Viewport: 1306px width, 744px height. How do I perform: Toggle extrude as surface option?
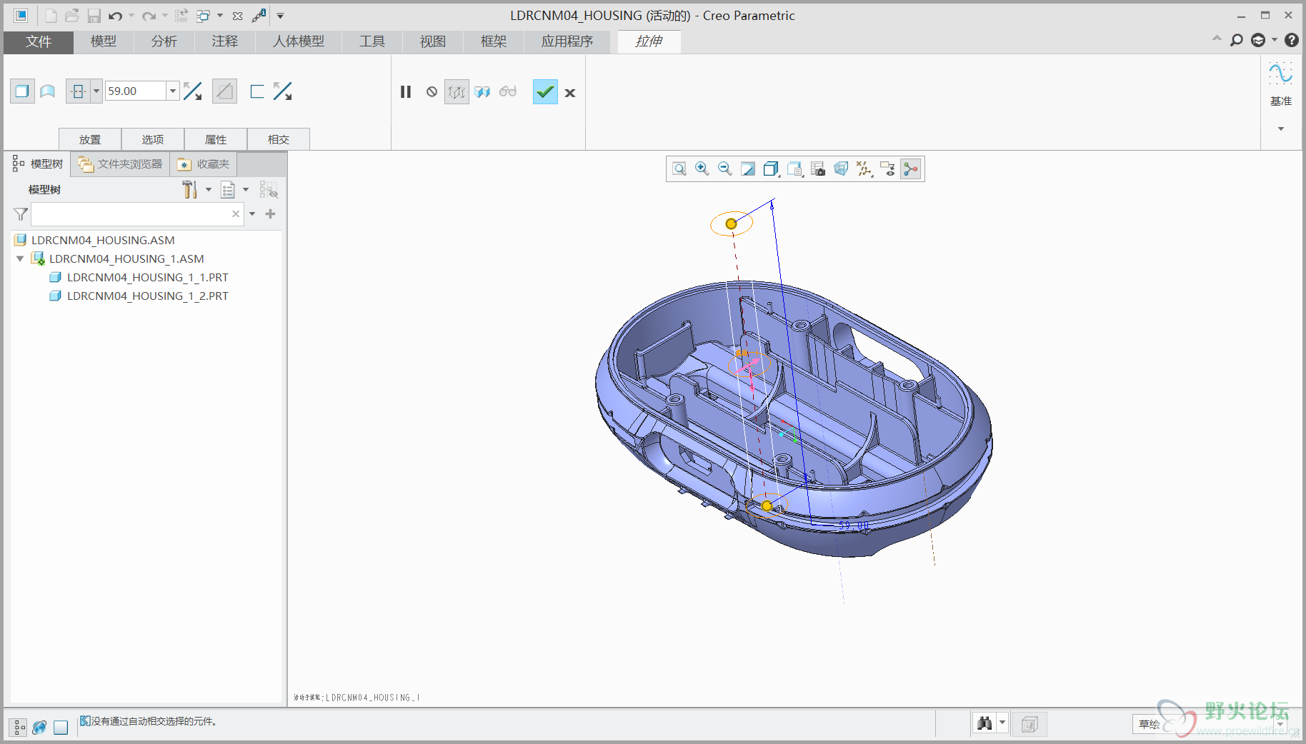pos(48,91)
